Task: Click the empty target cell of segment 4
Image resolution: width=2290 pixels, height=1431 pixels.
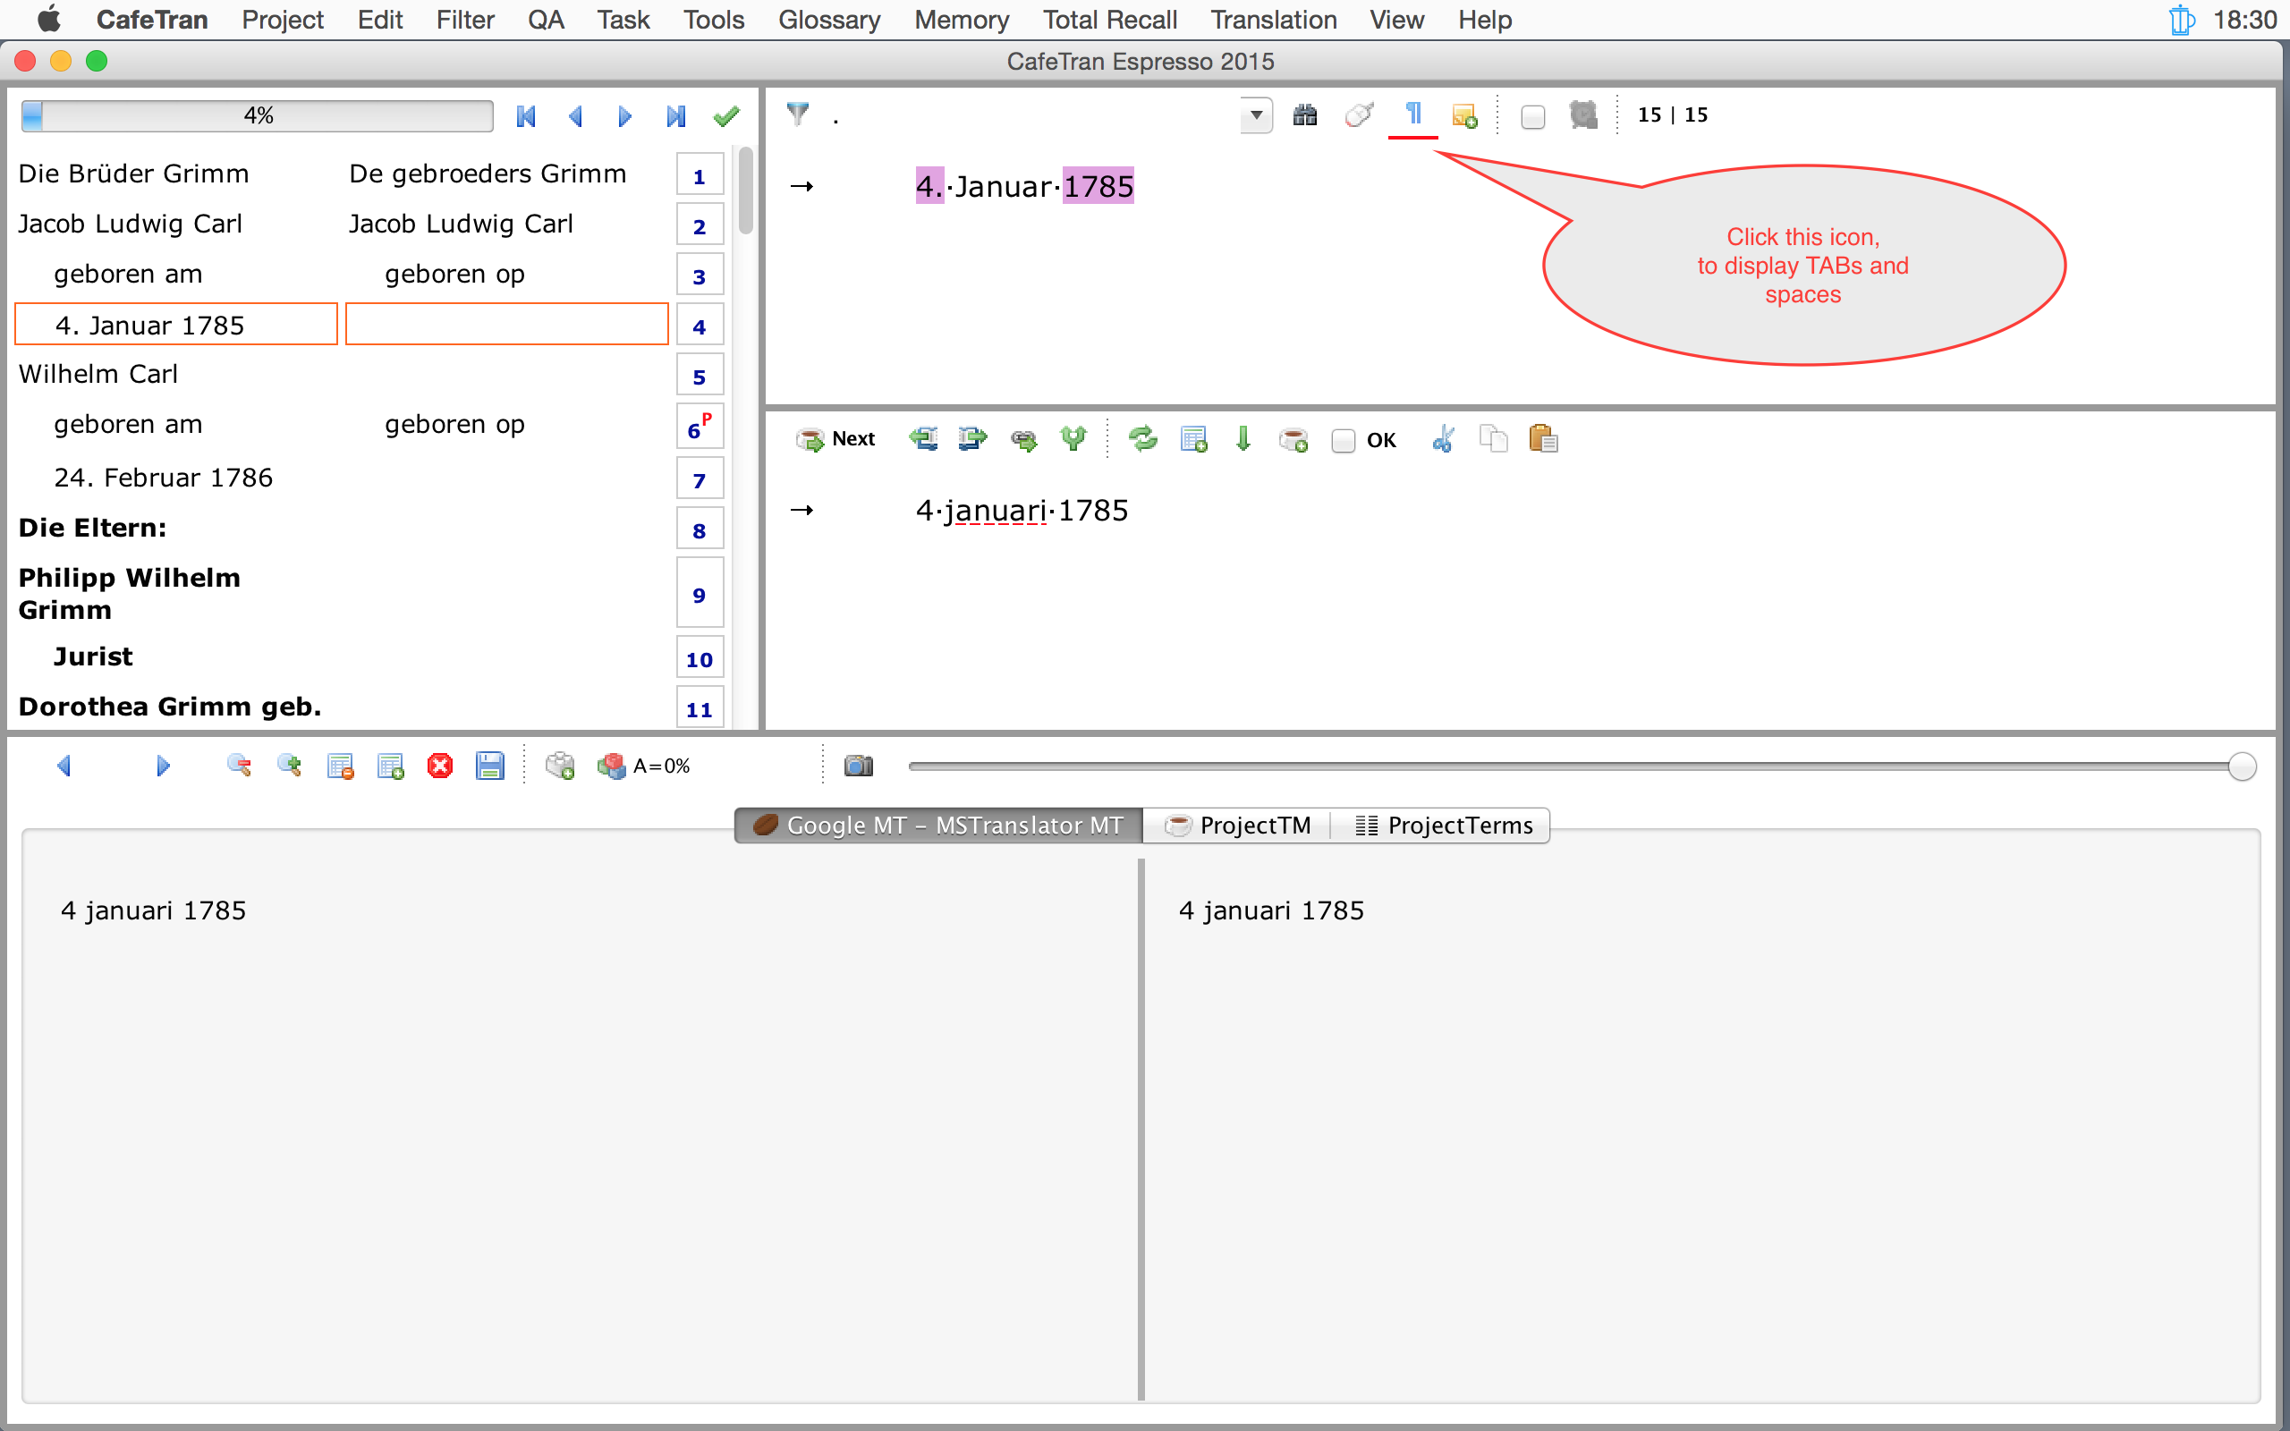Action: coord(507,325)
